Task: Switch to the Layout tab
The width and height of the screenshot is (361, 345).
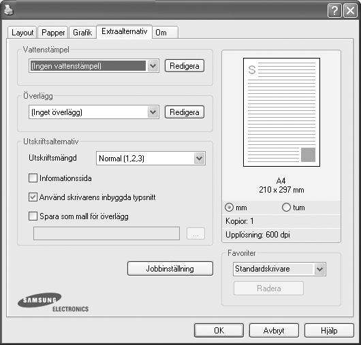Action: pos(22,33)
